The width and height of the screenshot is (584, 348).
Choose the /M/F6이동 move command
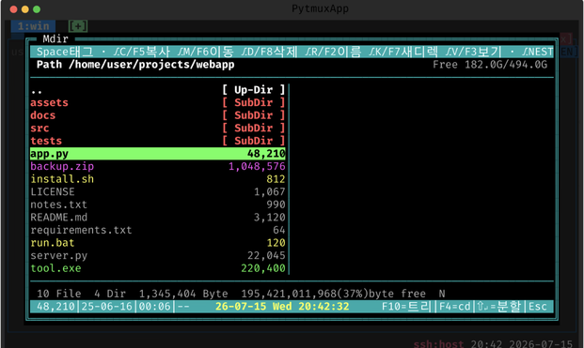pos(205,52)
